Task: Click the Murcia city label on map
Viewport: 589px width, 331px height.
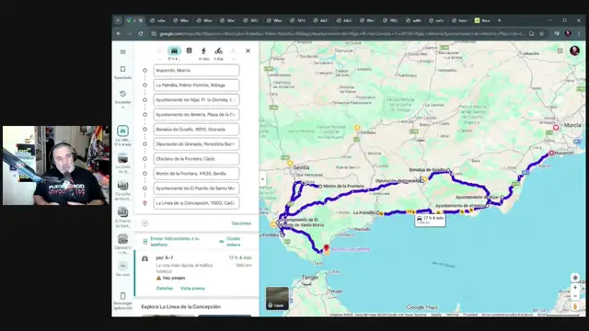Action: 572,125
